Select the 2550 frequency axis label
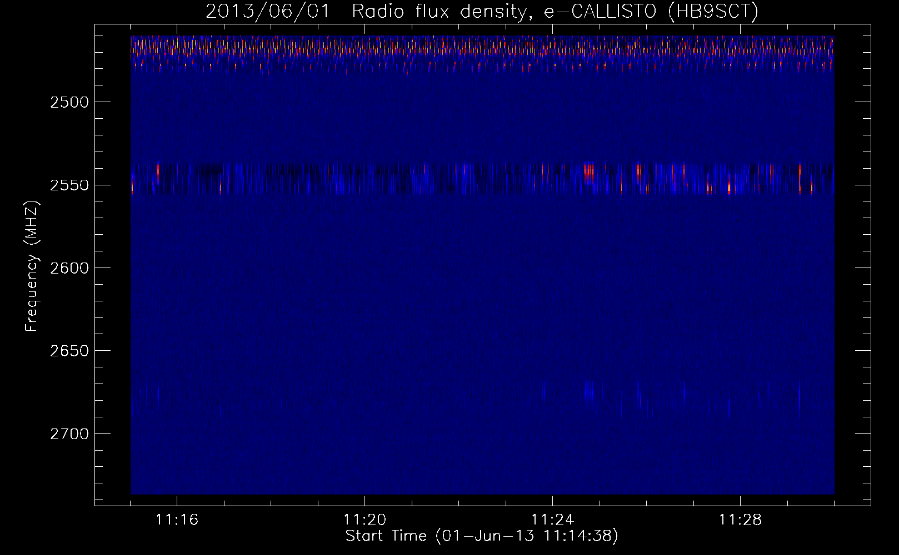 click(x=69, y=185)
